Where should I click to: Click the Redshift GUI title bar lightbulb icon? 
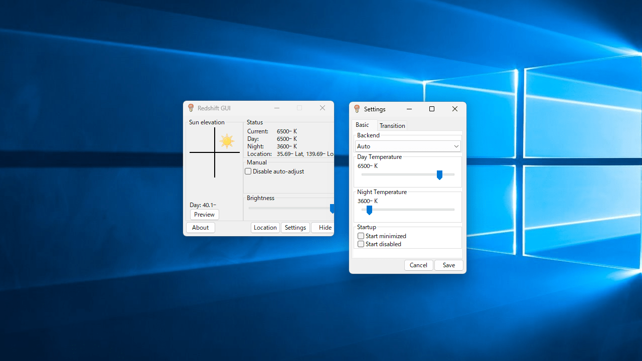(x=191, y=108)
